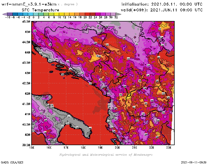Click the 15E longitude label
The height and width of the screenshot is (164, 212).
point(32,148)
